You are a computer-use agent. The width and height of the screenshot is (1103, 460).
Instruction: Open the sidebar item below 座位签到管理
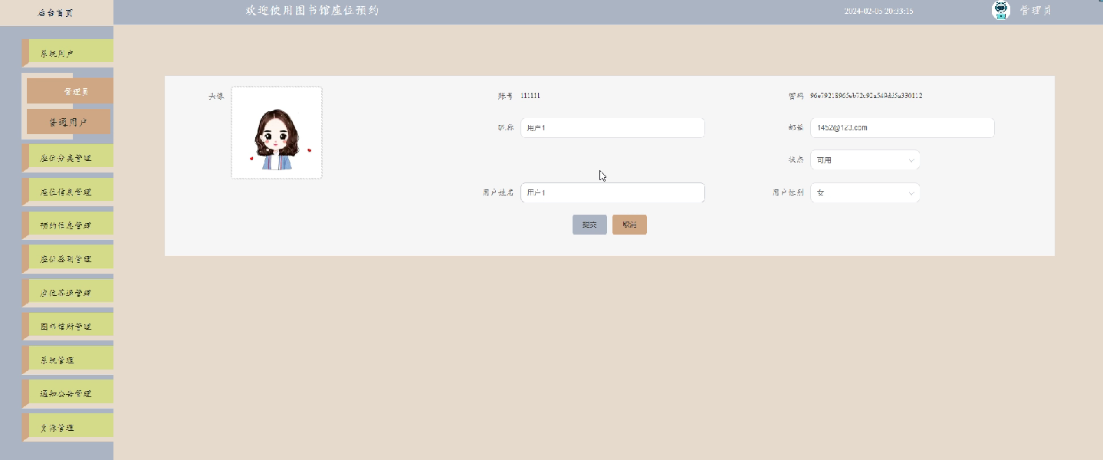(x=67, y=293)
